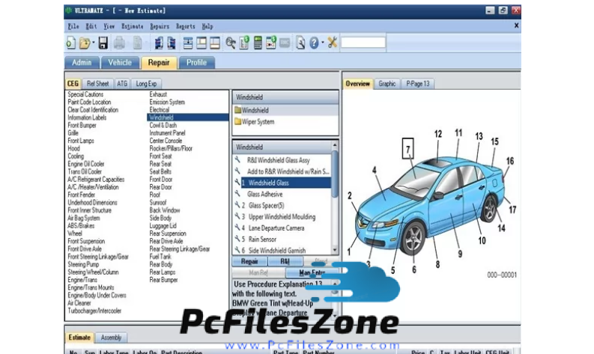
Task: Click the document with wrench icon
Action: (x=300, y=43)
